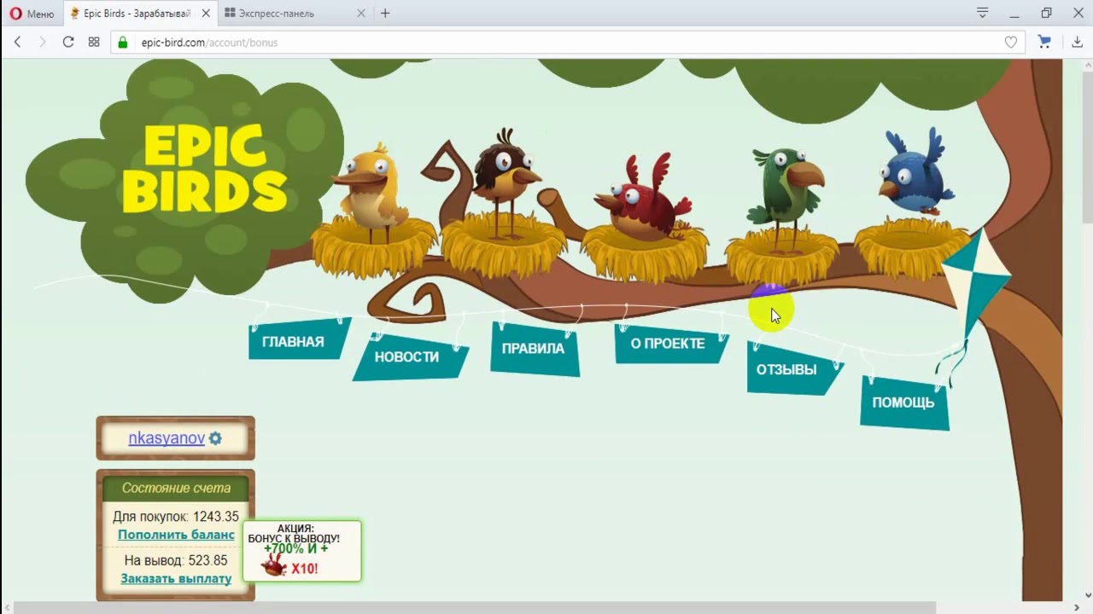This screenshot has width=1093, height=614.
Task: Open the О ПРОЕКТЕ menu flag
Action: [x=670, y=343]
